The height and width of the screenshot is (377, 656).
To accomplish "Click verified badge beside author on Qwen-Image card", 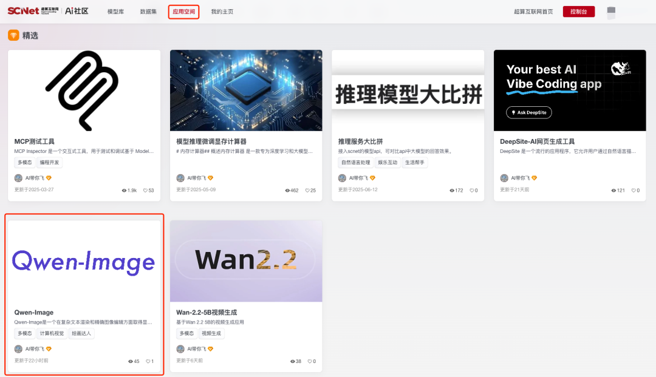I will [x=49, y=349].
